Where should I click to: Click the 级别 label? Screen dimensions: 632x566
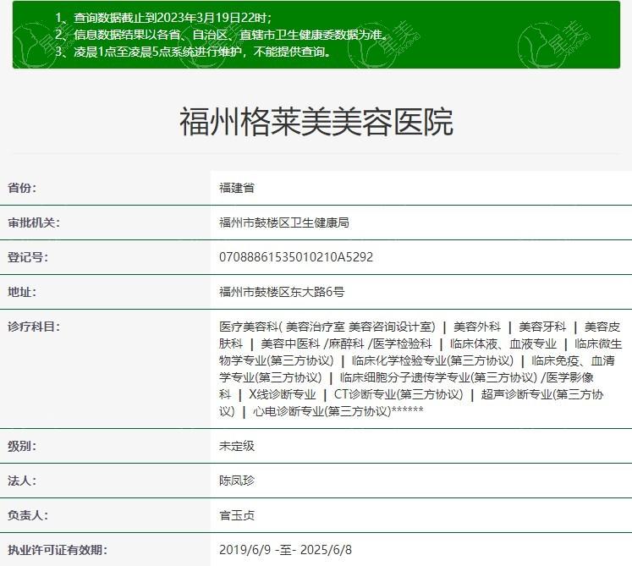(x=22, y=446)
